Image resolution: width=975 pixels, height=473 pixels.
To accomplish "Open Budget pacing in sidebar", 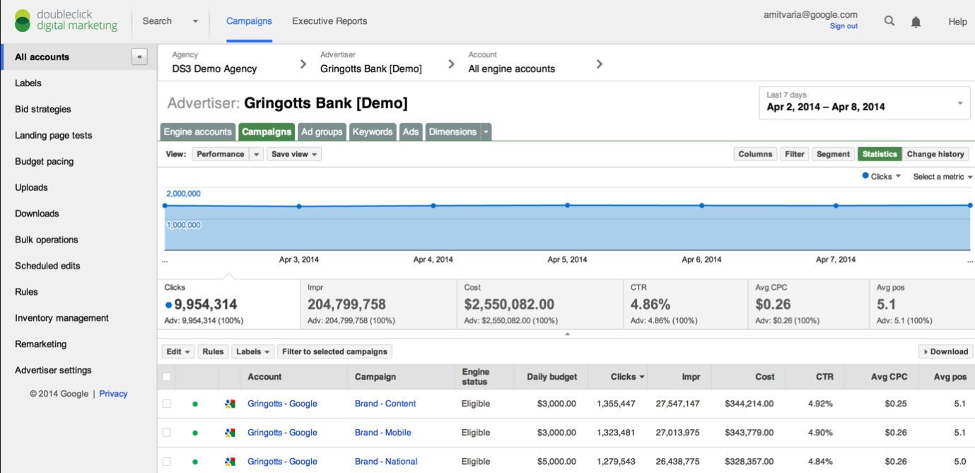I will 45,162.
